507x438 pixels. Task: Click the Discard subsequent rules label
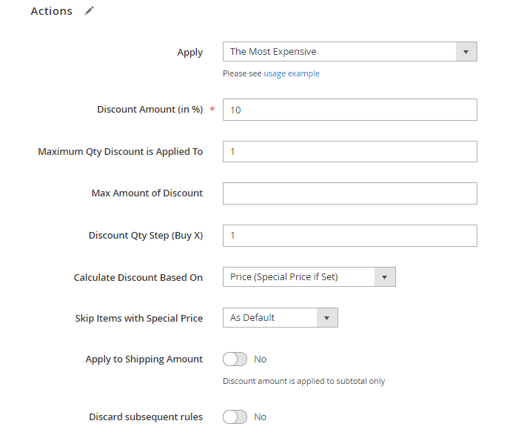pyautogui.click(x=145, y=417)
